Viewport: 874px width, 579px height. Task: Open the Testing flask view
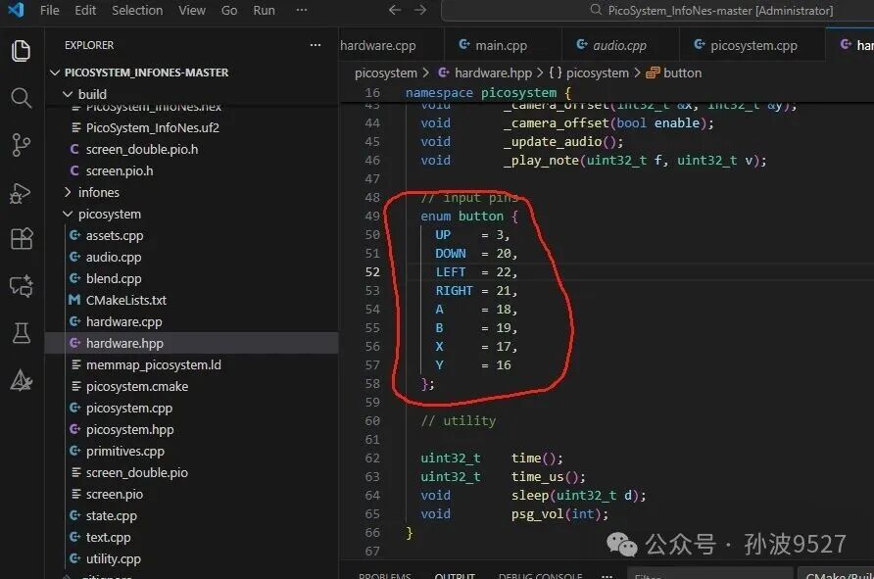click(22, 333)
